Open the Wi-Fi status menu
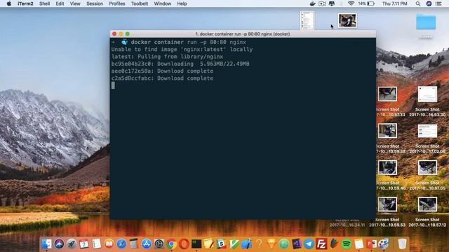449x252 pixels. [x=351, y=3]
